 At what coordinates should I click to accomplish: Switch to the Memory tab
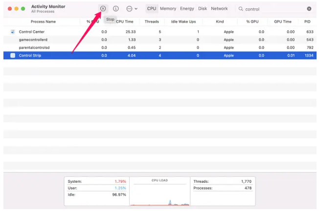tap(168, 8)
